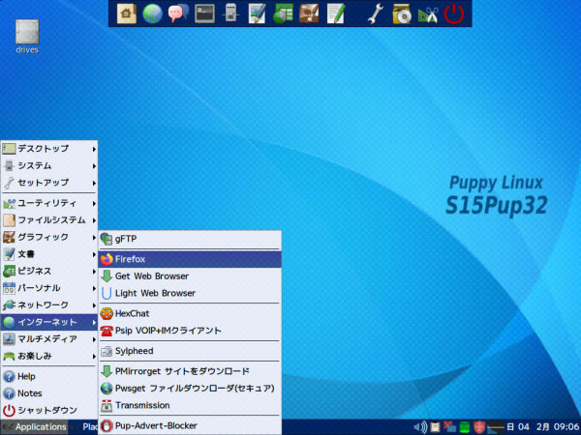The image size is (581, 435).
Task: Launch the green spreadsheet icon in top dock
Action: click(x=283, y=14)
